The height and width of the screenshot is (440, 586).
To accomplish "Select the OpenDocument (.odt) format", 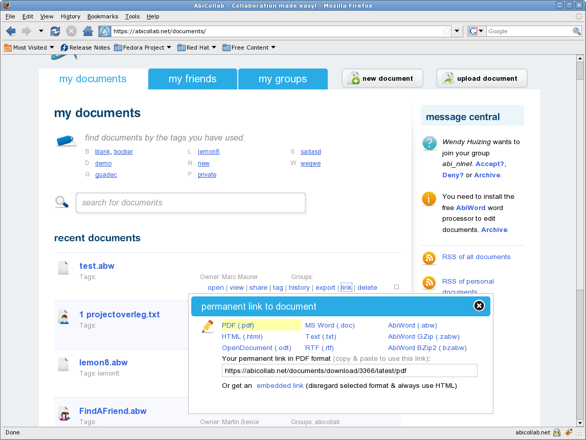I will click(x=256, y=348).
